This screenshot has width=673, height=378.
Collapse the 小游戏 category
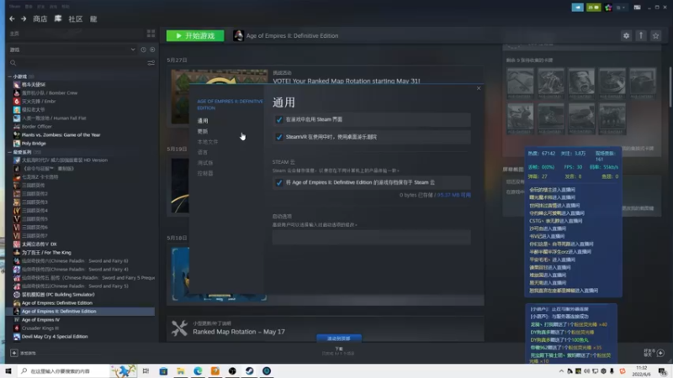tap(10, 76)
